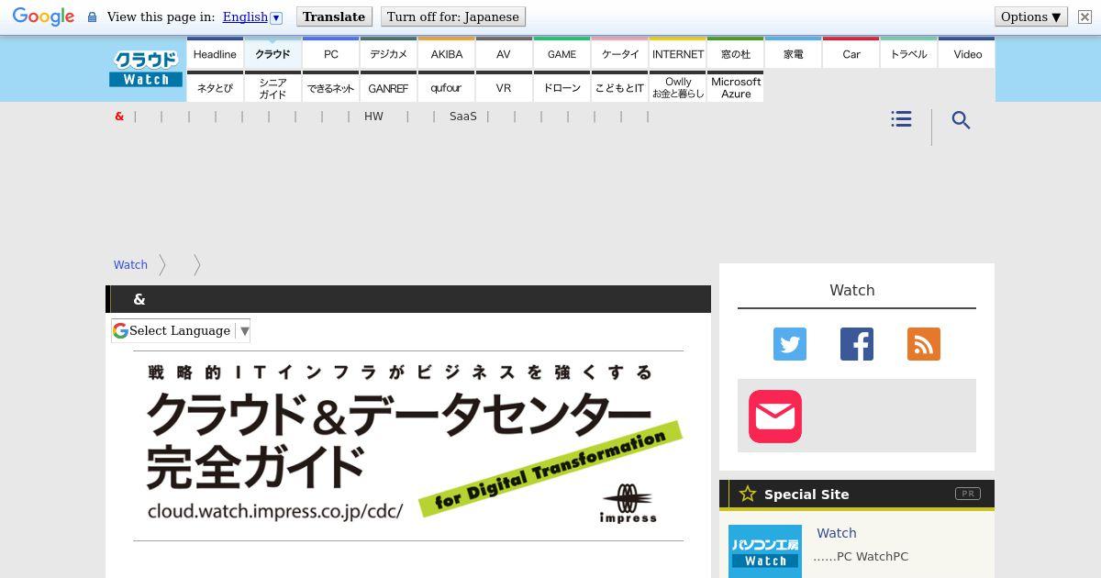This screenshot has height=578, width=1101.
Task: Open the パソコン工房 Watch thumbnail
Action: point(765,551)
